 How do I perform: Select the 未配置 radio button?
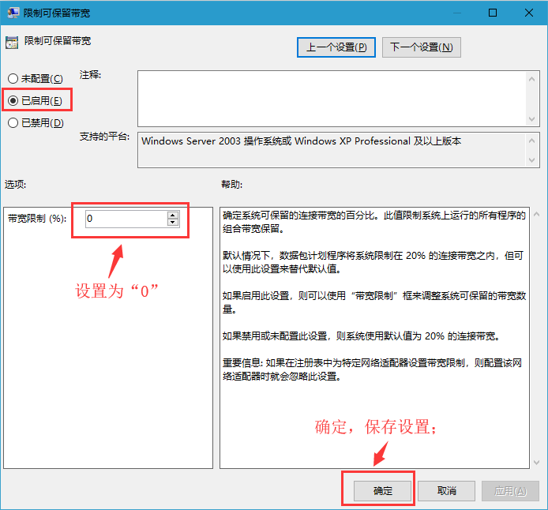click(x=13, y=79)
